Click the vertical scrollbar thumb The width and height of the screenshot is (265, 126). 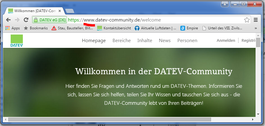pos(258,42)
